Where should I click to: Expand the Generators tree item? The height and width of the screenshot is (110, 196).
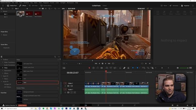(x=3, y=71)
